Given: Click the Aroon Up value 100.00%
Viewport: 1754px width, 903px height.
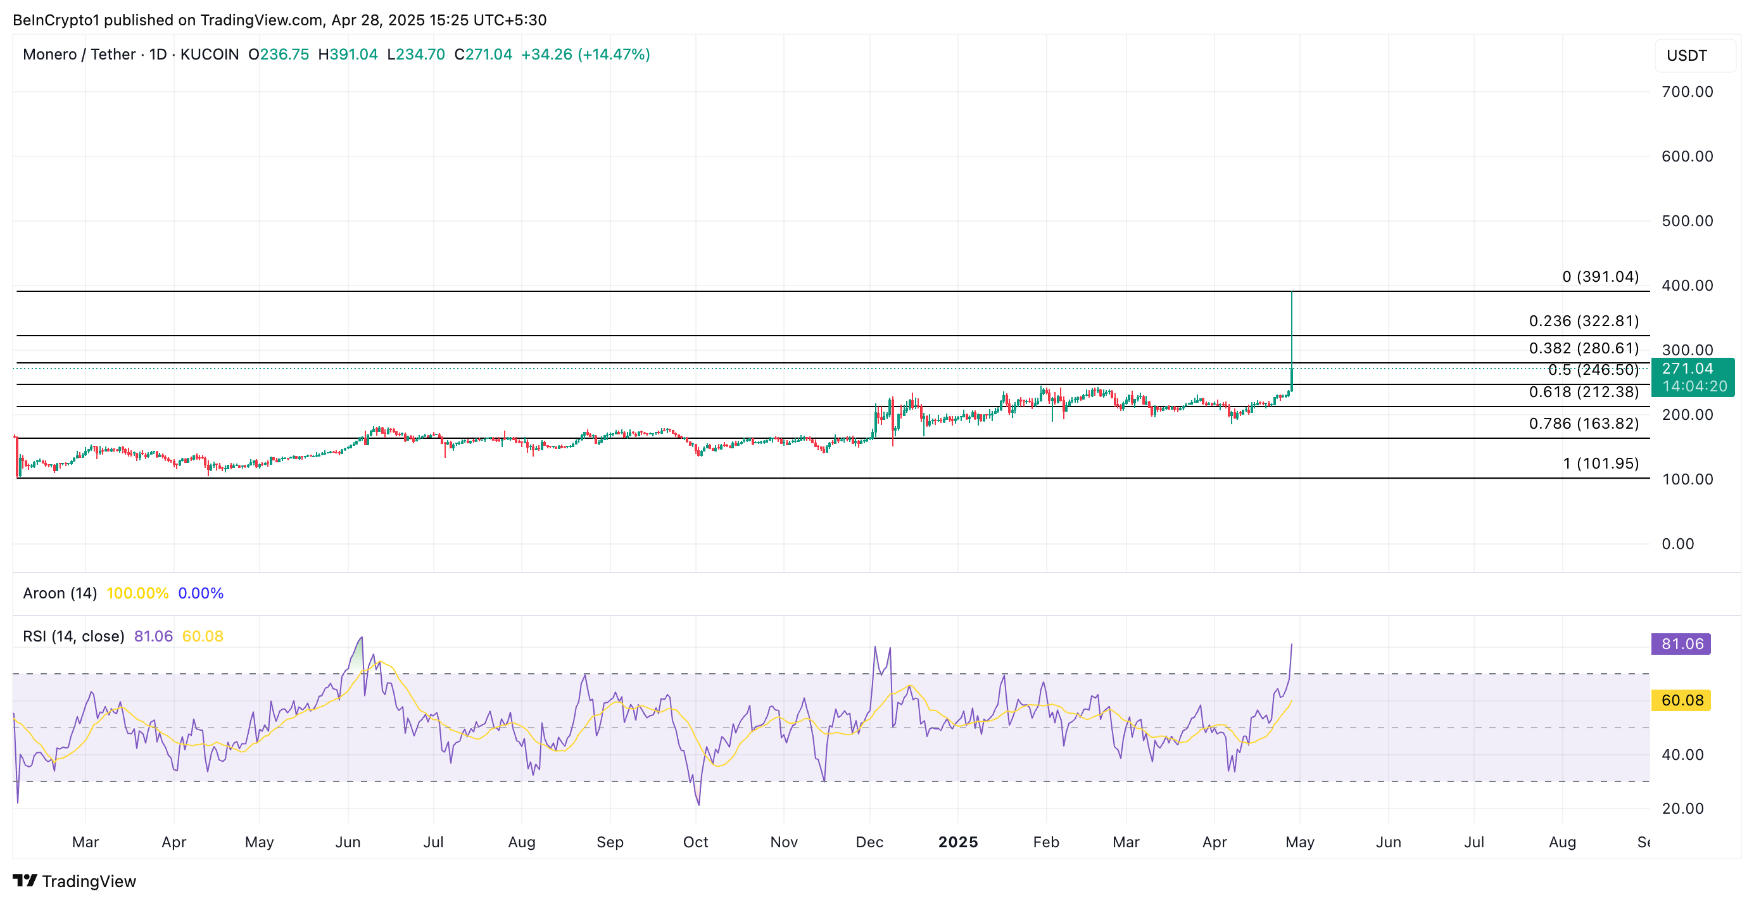Looking at the screenshot, I should click(137, 593).
